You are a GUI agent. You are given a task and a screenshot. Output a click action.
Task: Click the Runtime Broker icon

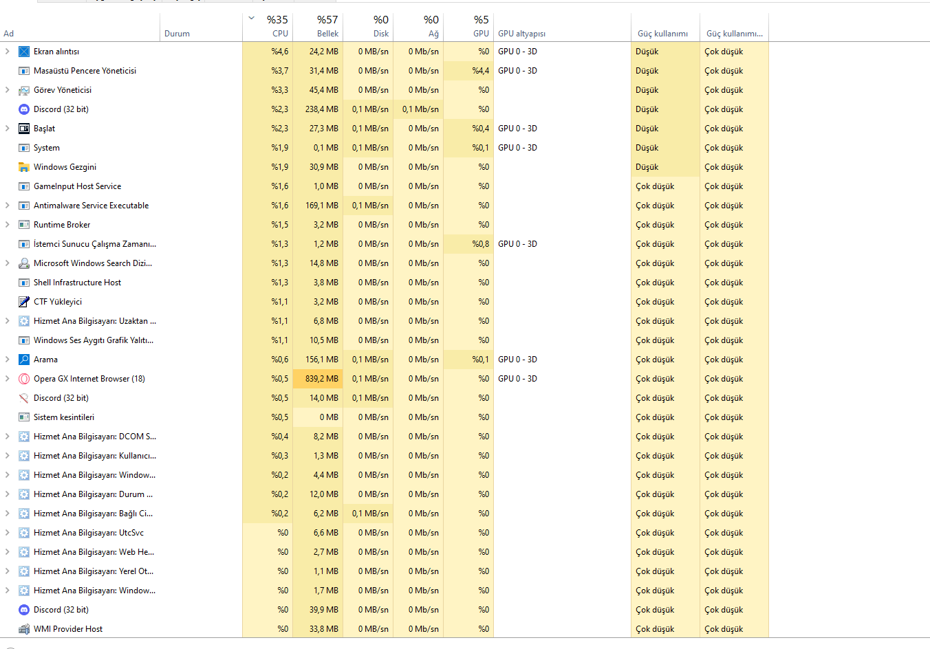(24, 225)
